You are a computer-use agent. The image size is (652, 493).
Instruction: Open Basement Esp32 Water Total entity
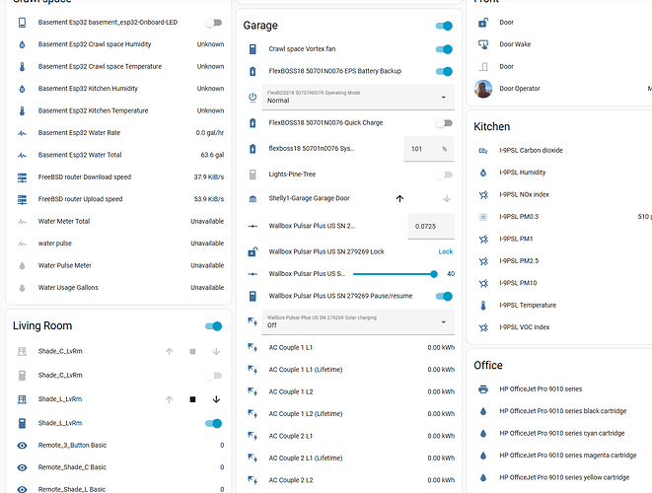pos(118,155)
